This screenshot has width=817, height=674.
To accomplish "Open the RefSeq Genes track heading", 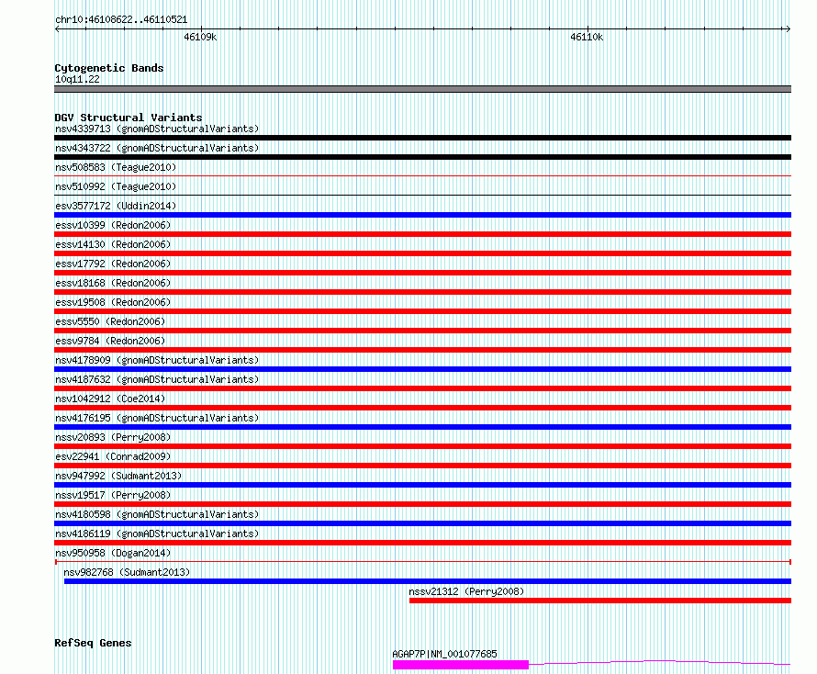I will [93, 643].
